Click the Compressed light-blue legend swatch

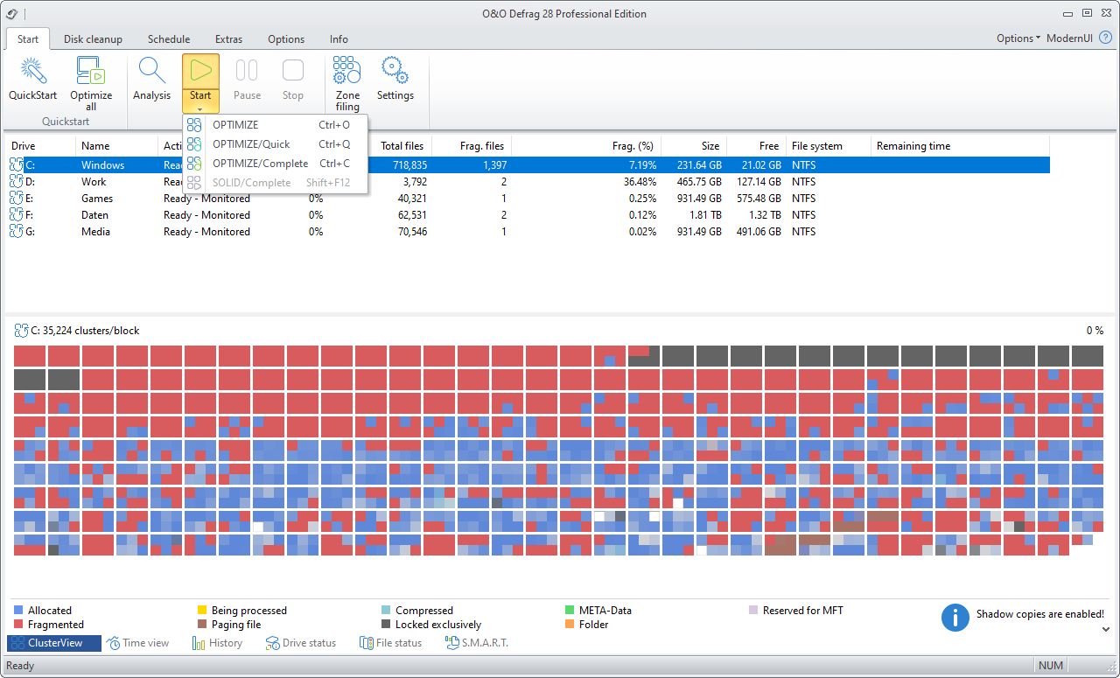point(386,611)
